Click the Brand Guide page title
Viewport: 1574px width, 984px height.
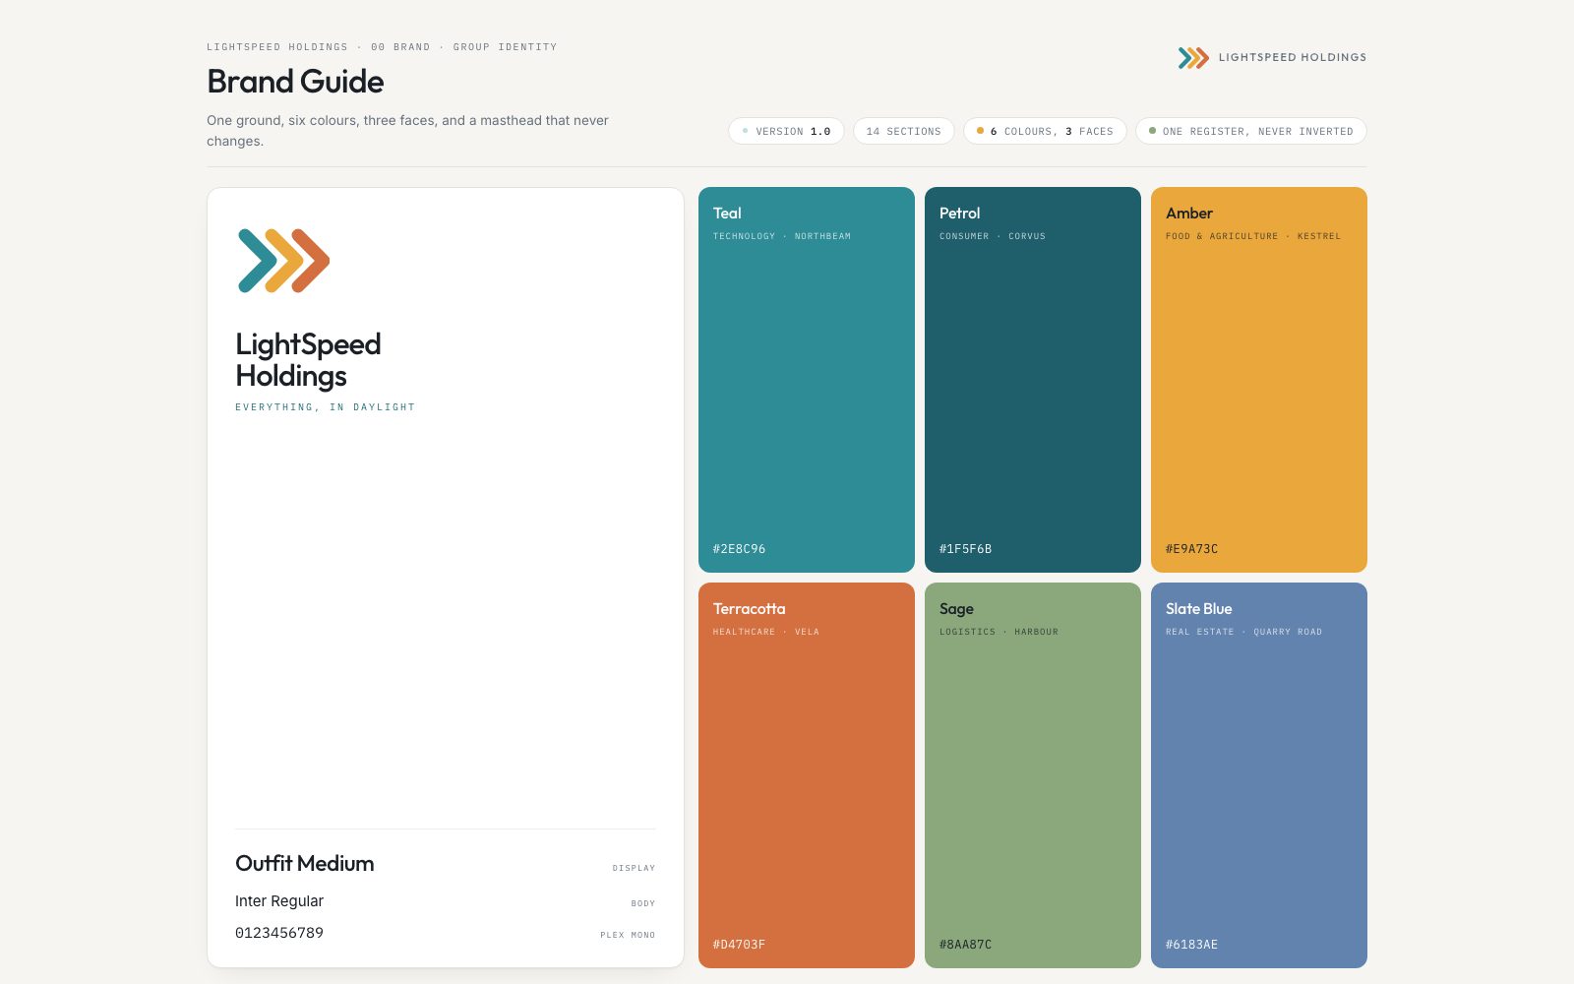coord(295,82)
